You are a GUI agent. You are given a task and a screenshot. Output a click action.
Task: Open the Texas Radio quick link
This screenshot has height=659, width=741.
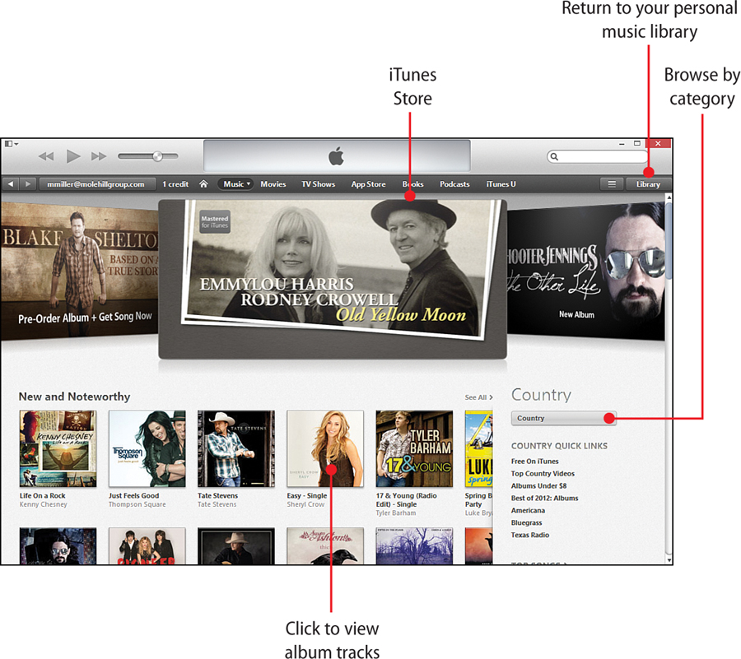click(529, 535)
